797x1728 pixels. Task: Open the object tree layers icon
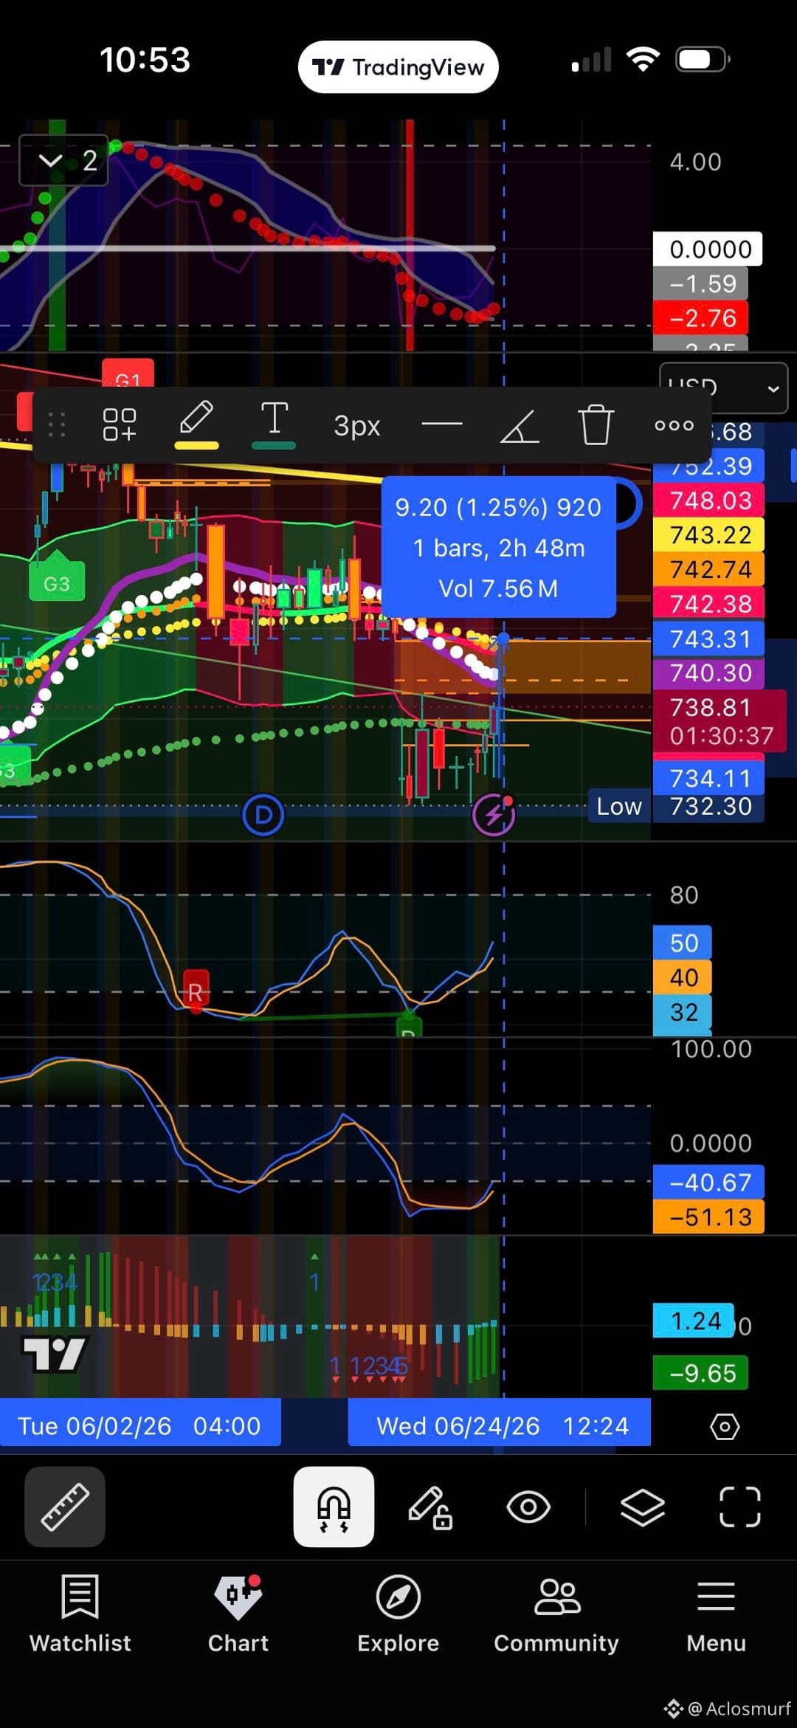tap(643, 1507)
